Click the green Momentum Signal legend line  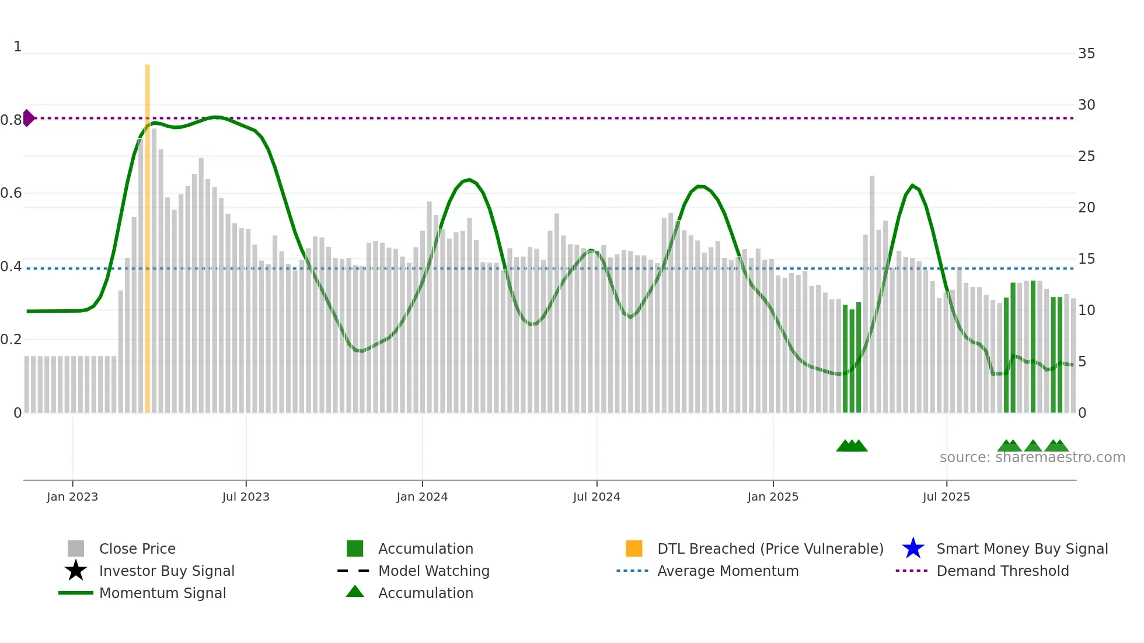(x=76, y=593)
